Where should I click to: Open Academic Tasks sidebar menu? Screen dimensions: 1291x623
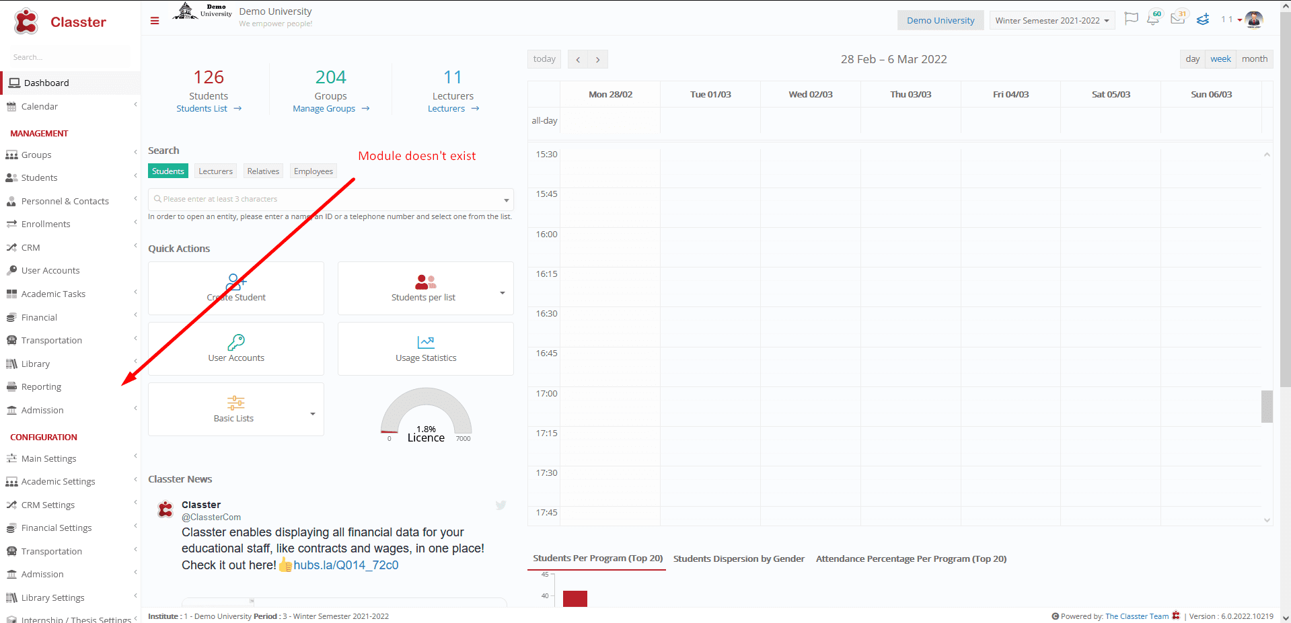[70, 294]
